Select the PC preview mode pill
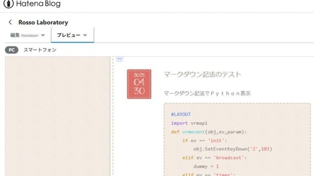This screenshot has height=176, width=314. click(12, 50)
